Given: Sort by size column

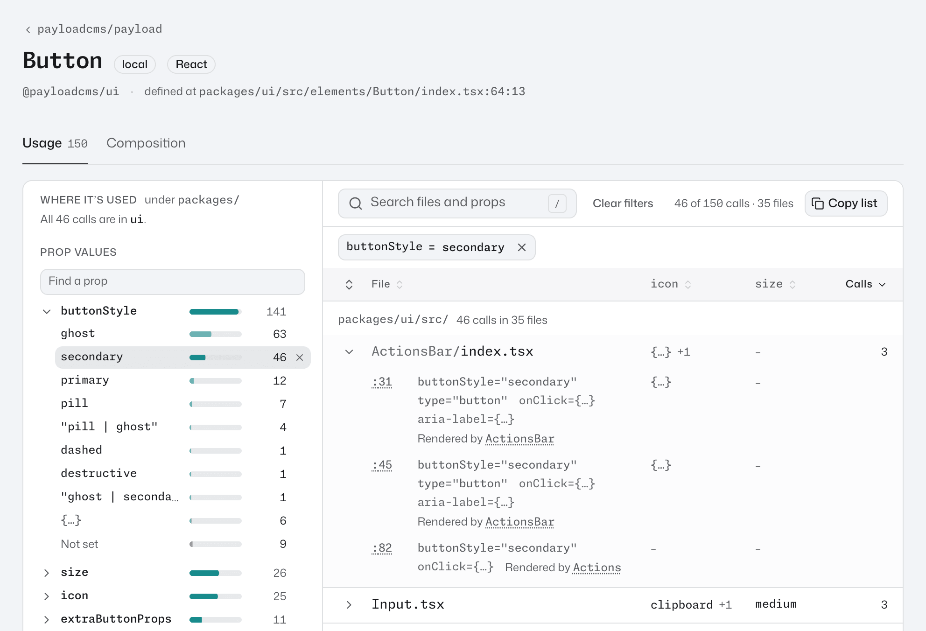Looking at the screenshot, I should tap(775, 284).
